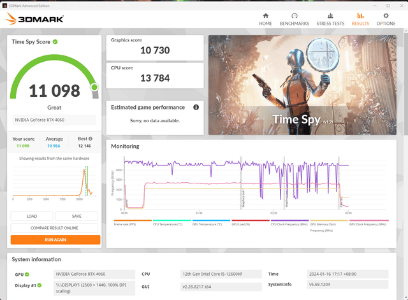Click the score distribution chart
The width and height of the screenshot is (408, 300).
(x=54, y=182)
